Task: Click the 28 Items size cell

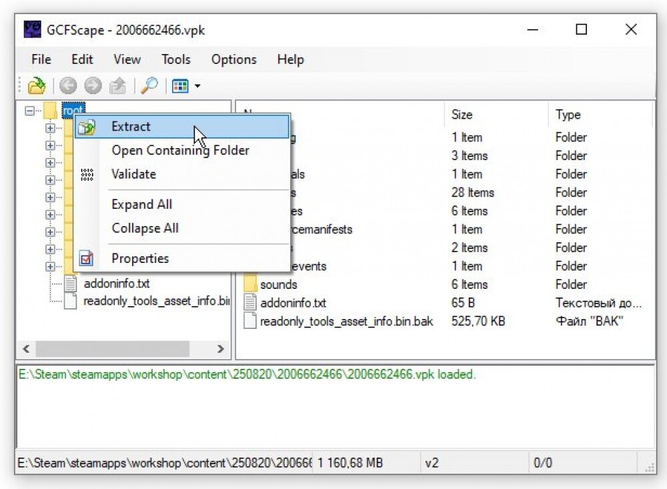Action: tap(473, 192)
